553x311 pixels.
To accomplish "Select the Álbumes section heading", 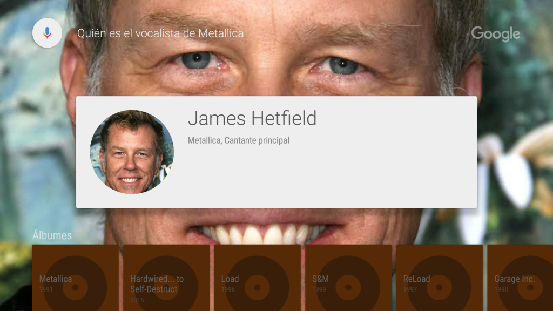I will tap(52, 235).
